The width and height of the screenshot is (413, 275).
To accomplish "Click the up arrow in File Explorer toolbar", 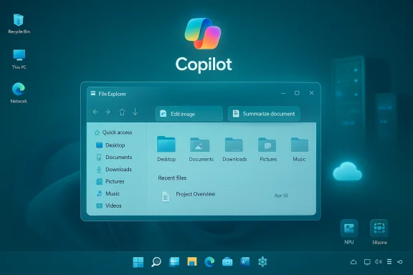I will click(x=122, y=112).
